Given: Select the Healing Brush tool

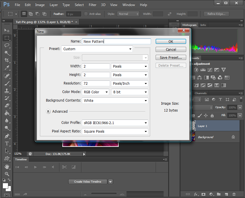Looking at the screenshot, I should click(x=7, y=76).
